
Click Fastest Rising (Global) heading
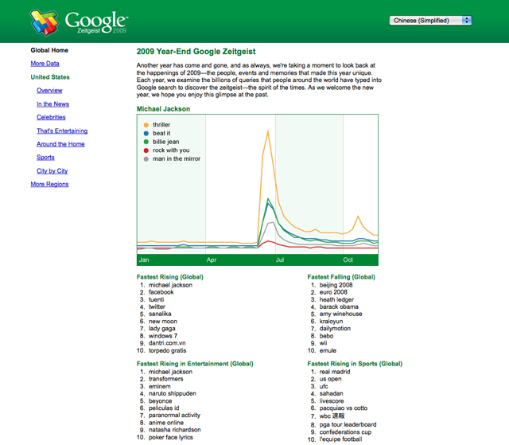[x=169, y=277]
